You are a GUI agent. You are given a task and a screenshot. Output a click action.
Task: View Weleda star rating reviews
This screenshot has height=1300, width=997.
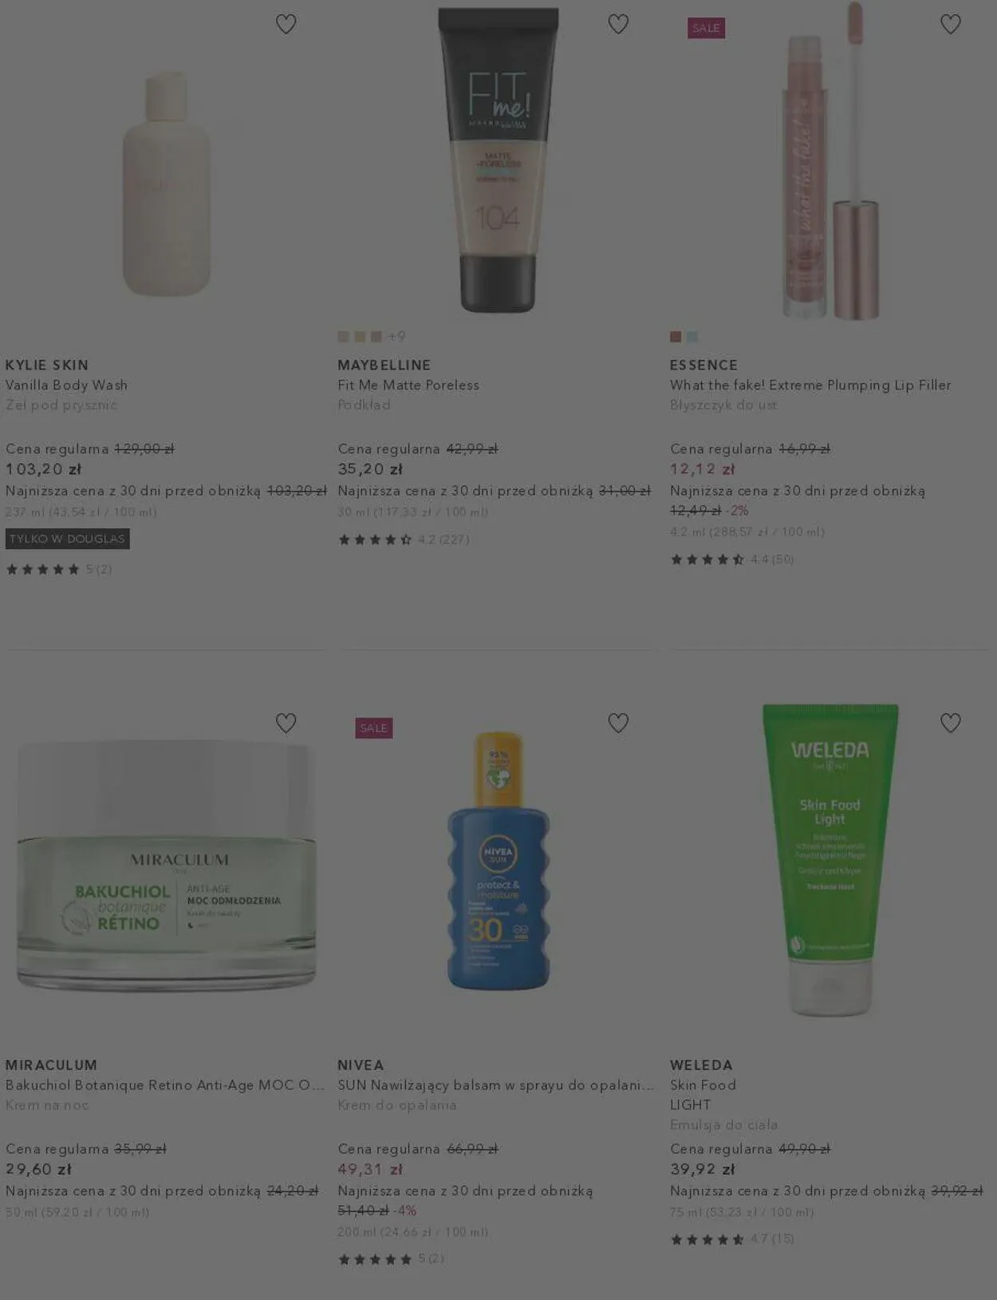pyautogui.click(x=732, y=1239)
